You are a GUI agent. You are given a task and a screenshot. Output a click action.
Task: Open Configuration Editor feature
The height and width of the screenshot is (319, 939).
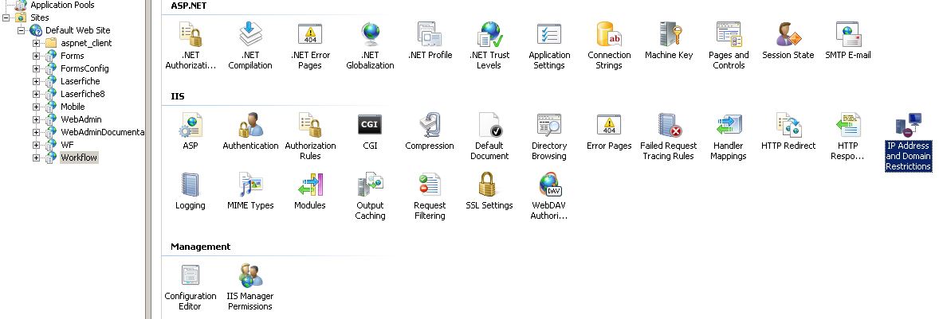pos(191,287)
